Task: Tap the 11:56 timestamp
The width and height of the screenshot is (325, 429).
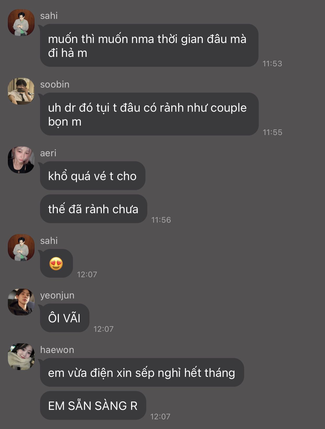Action: point(161,220)
